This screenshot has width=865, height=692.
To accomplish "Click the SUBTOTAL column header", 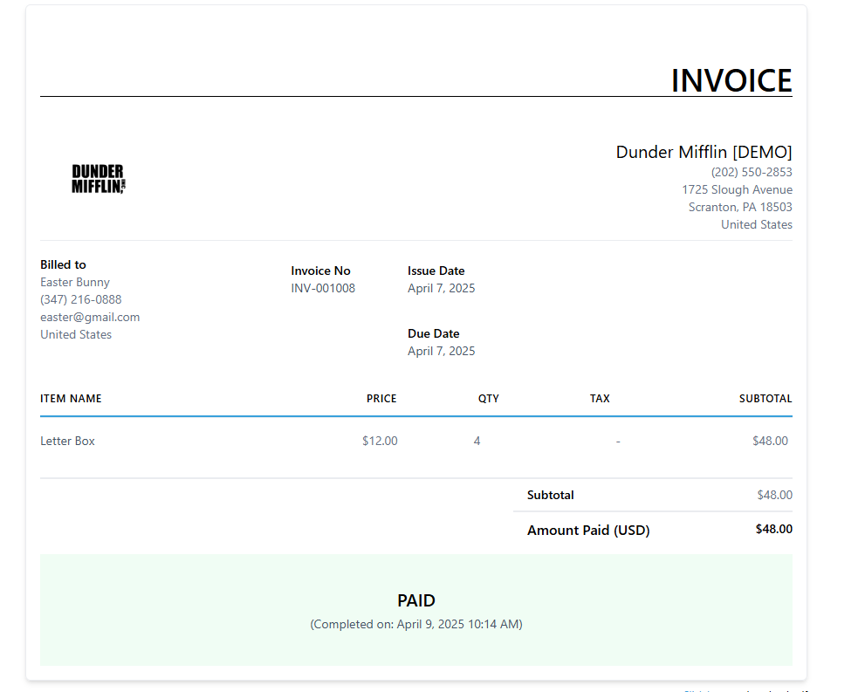I will pyautogui.click(x=765, y=399).
